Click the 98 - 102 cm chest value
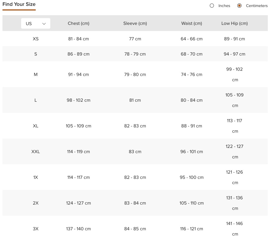 [78, 100]
